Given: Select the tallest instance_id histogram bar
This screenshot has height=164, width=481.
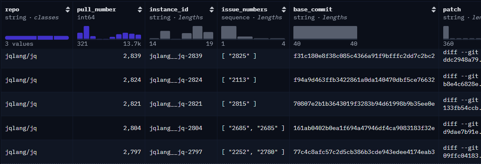Looking at the screenshot, I should tap(197, 33).
